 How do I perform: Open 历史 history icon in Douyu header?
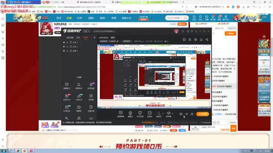point(194,18)
